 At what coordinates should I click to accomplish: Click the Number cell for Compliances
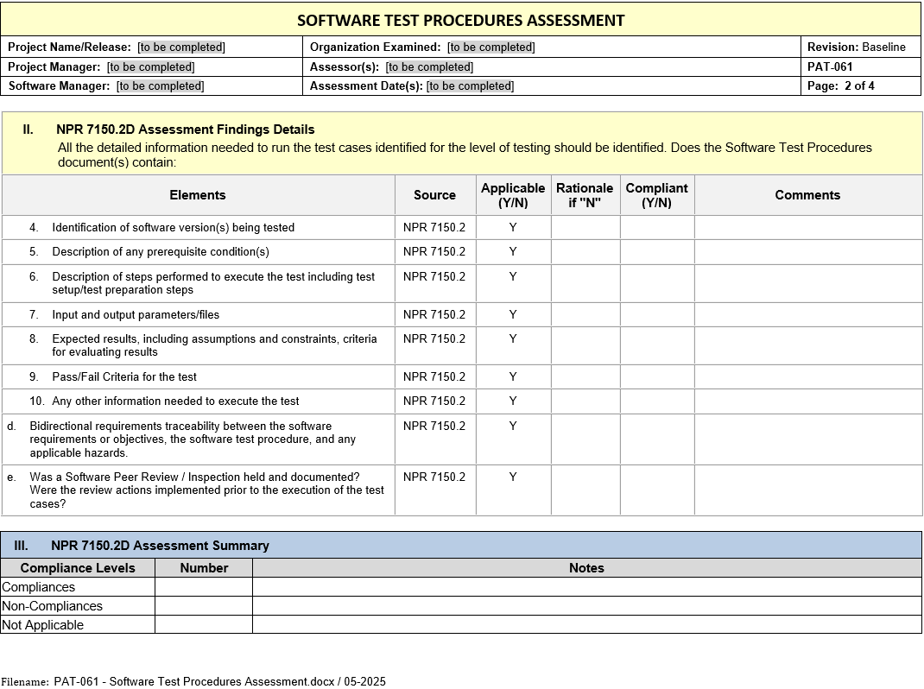click(x=204, y=587)
